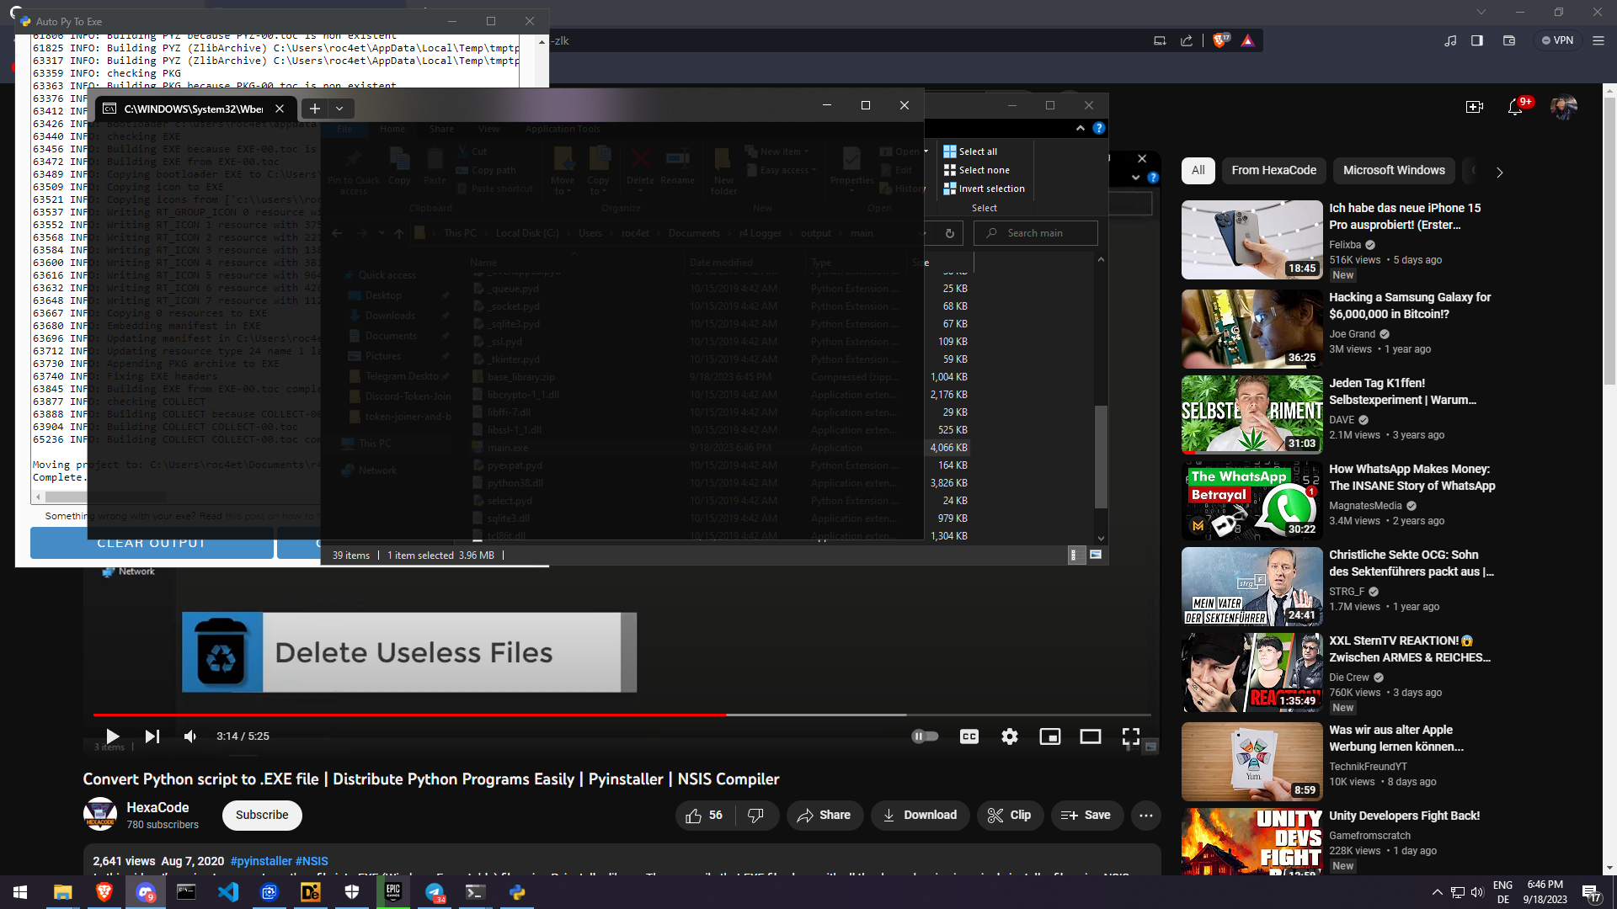The width and height of the screenshot is (1617, 909).
Task: Skip to the next video
Action: [152, 736]
